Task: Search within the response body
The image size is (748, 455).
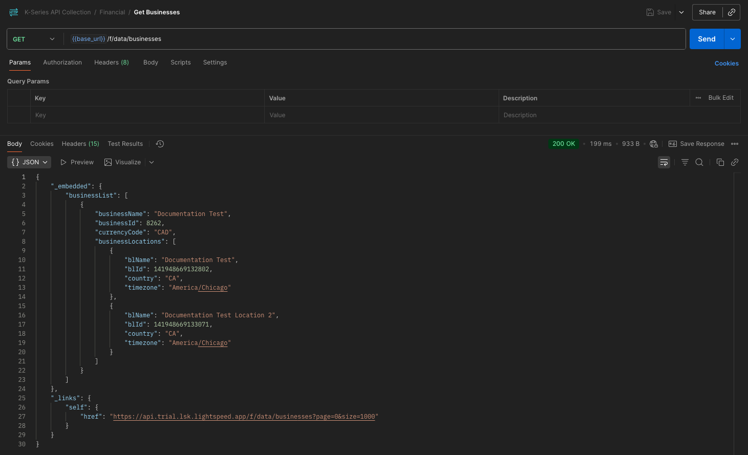Action: click(699, 162)
